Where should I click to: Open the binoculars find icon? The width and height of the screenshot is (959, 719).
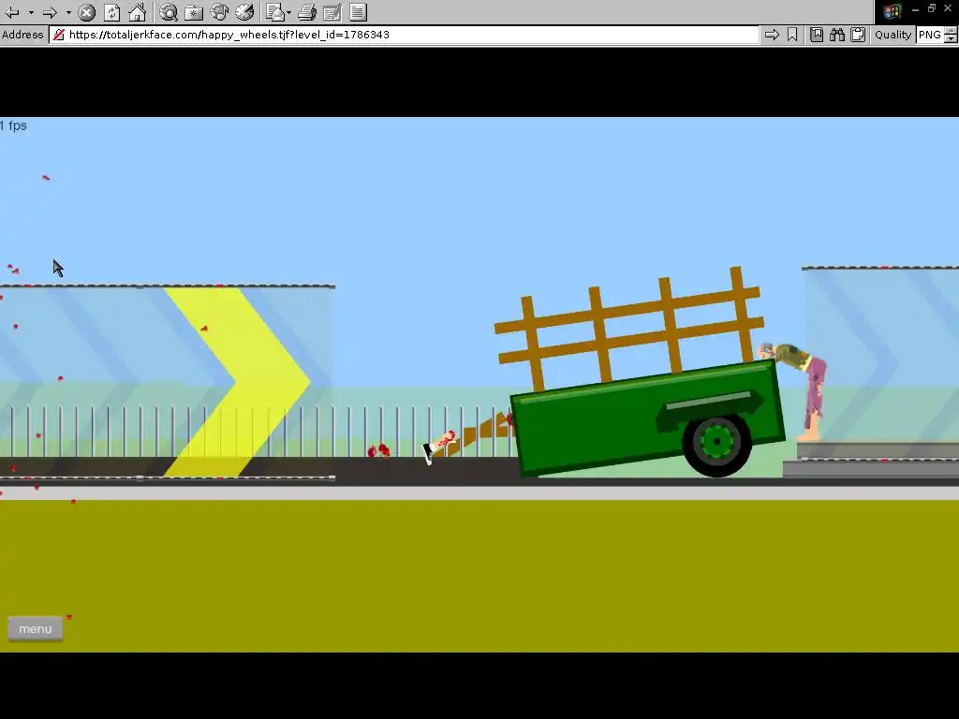coord(837,35)
